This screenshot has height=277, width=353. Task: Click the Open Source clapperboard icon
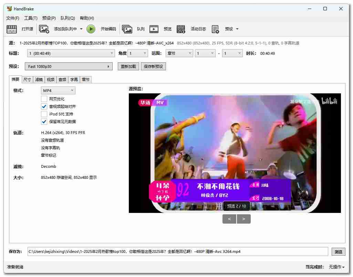(12, 29)
